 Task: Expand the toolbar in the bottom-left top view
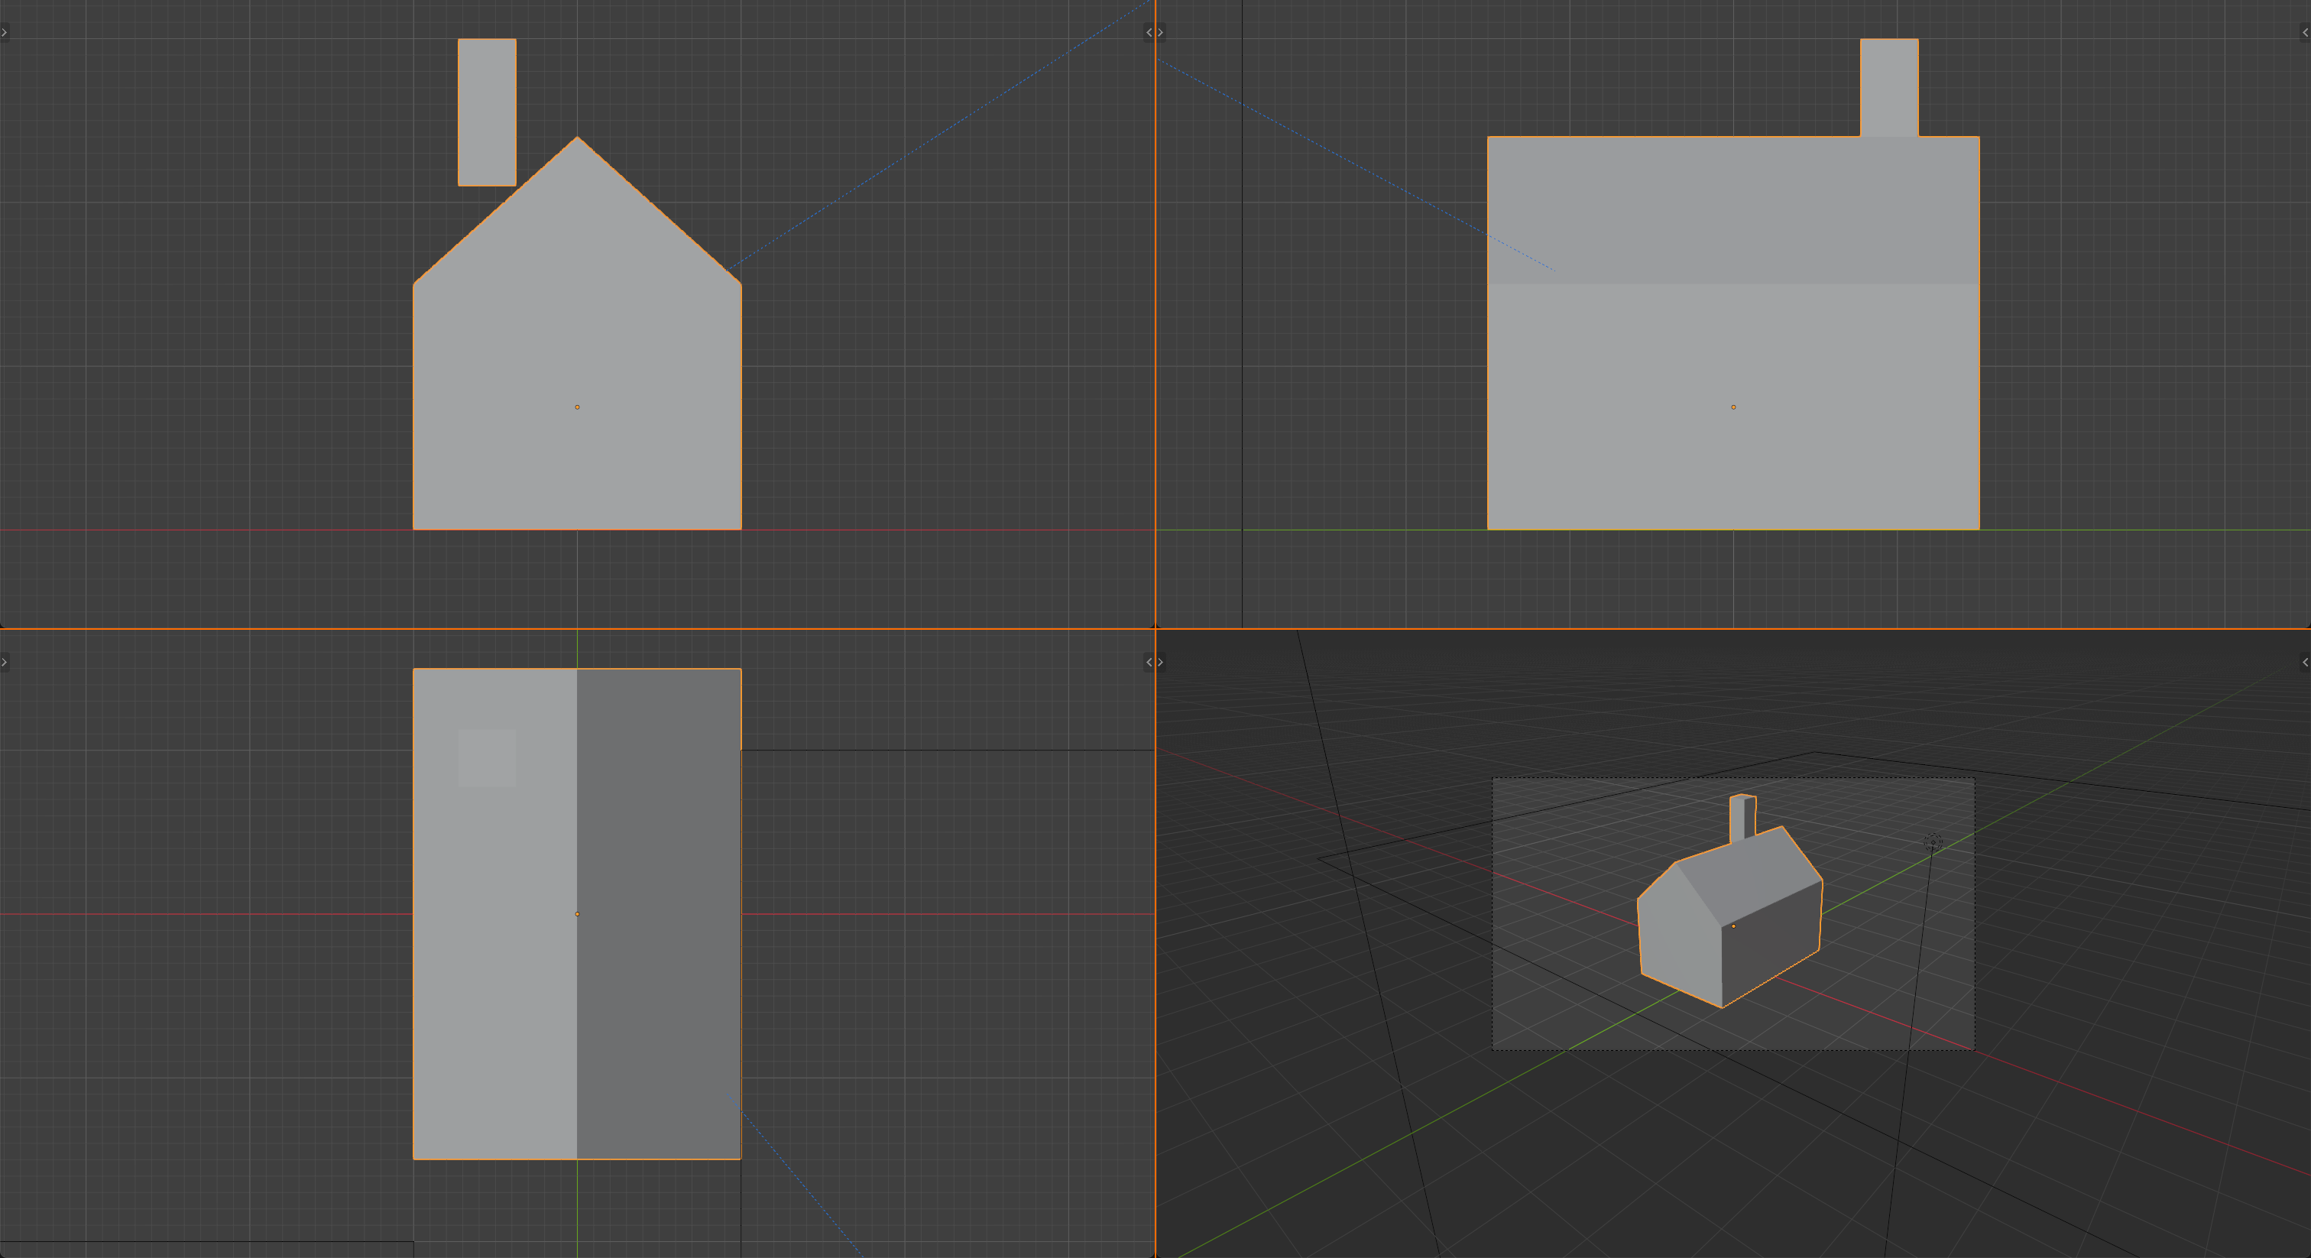(5, 662)
